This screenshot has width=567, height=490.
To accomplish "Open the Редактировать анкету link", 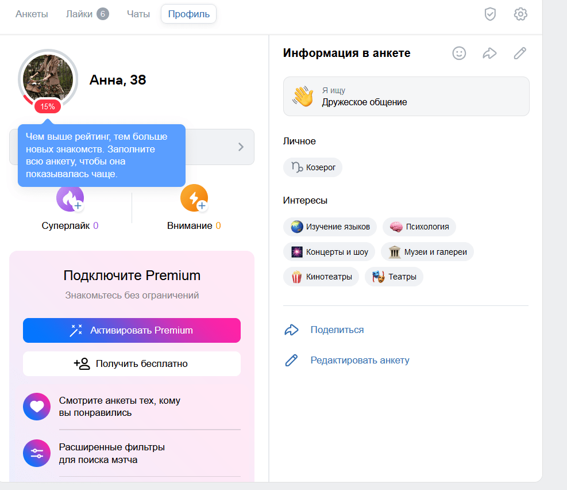I will 360,361.
